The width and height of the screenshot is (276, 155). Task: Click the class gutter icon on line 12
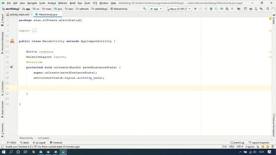(12, 41)
